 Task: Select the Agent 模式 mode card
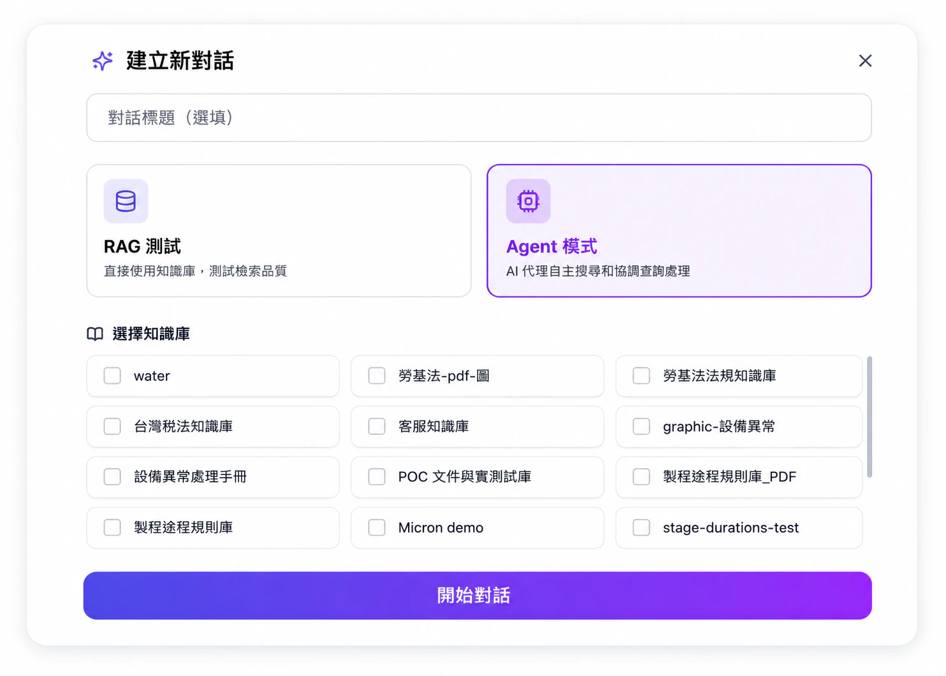(679, 231)
